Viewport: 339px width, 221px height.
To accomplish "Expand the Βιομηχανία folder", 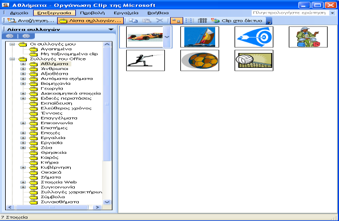I will (x=23, y=84).
